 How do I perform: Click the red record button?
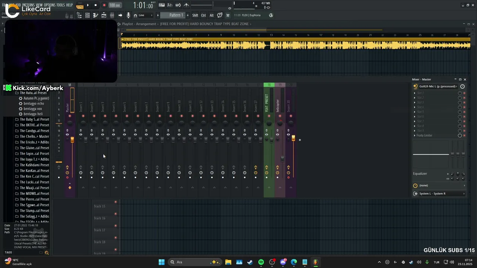tap(104, 5)
